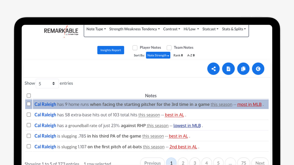
Task: Open the Note Type menu
Action: click(x=96, y=29)
